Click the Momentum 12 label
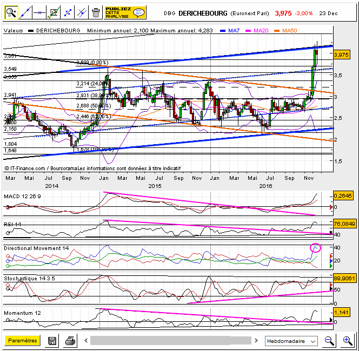359x351 pixels. pos(22,313)
